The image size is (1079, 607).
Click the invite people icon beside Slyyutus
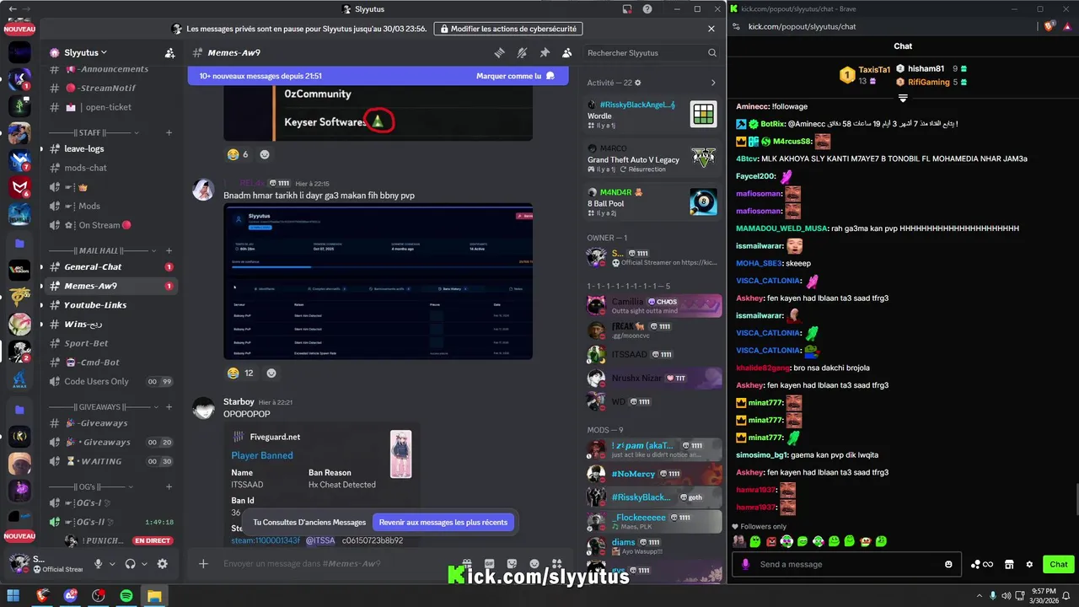[169, 52]
